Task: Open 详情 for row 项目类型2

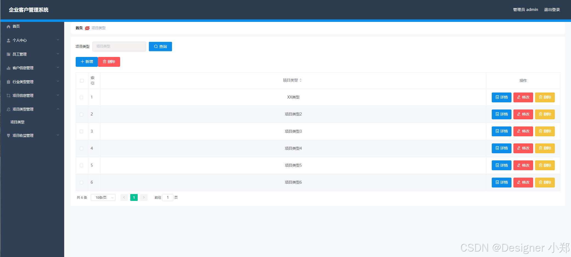Action: [x=502, y=114]
